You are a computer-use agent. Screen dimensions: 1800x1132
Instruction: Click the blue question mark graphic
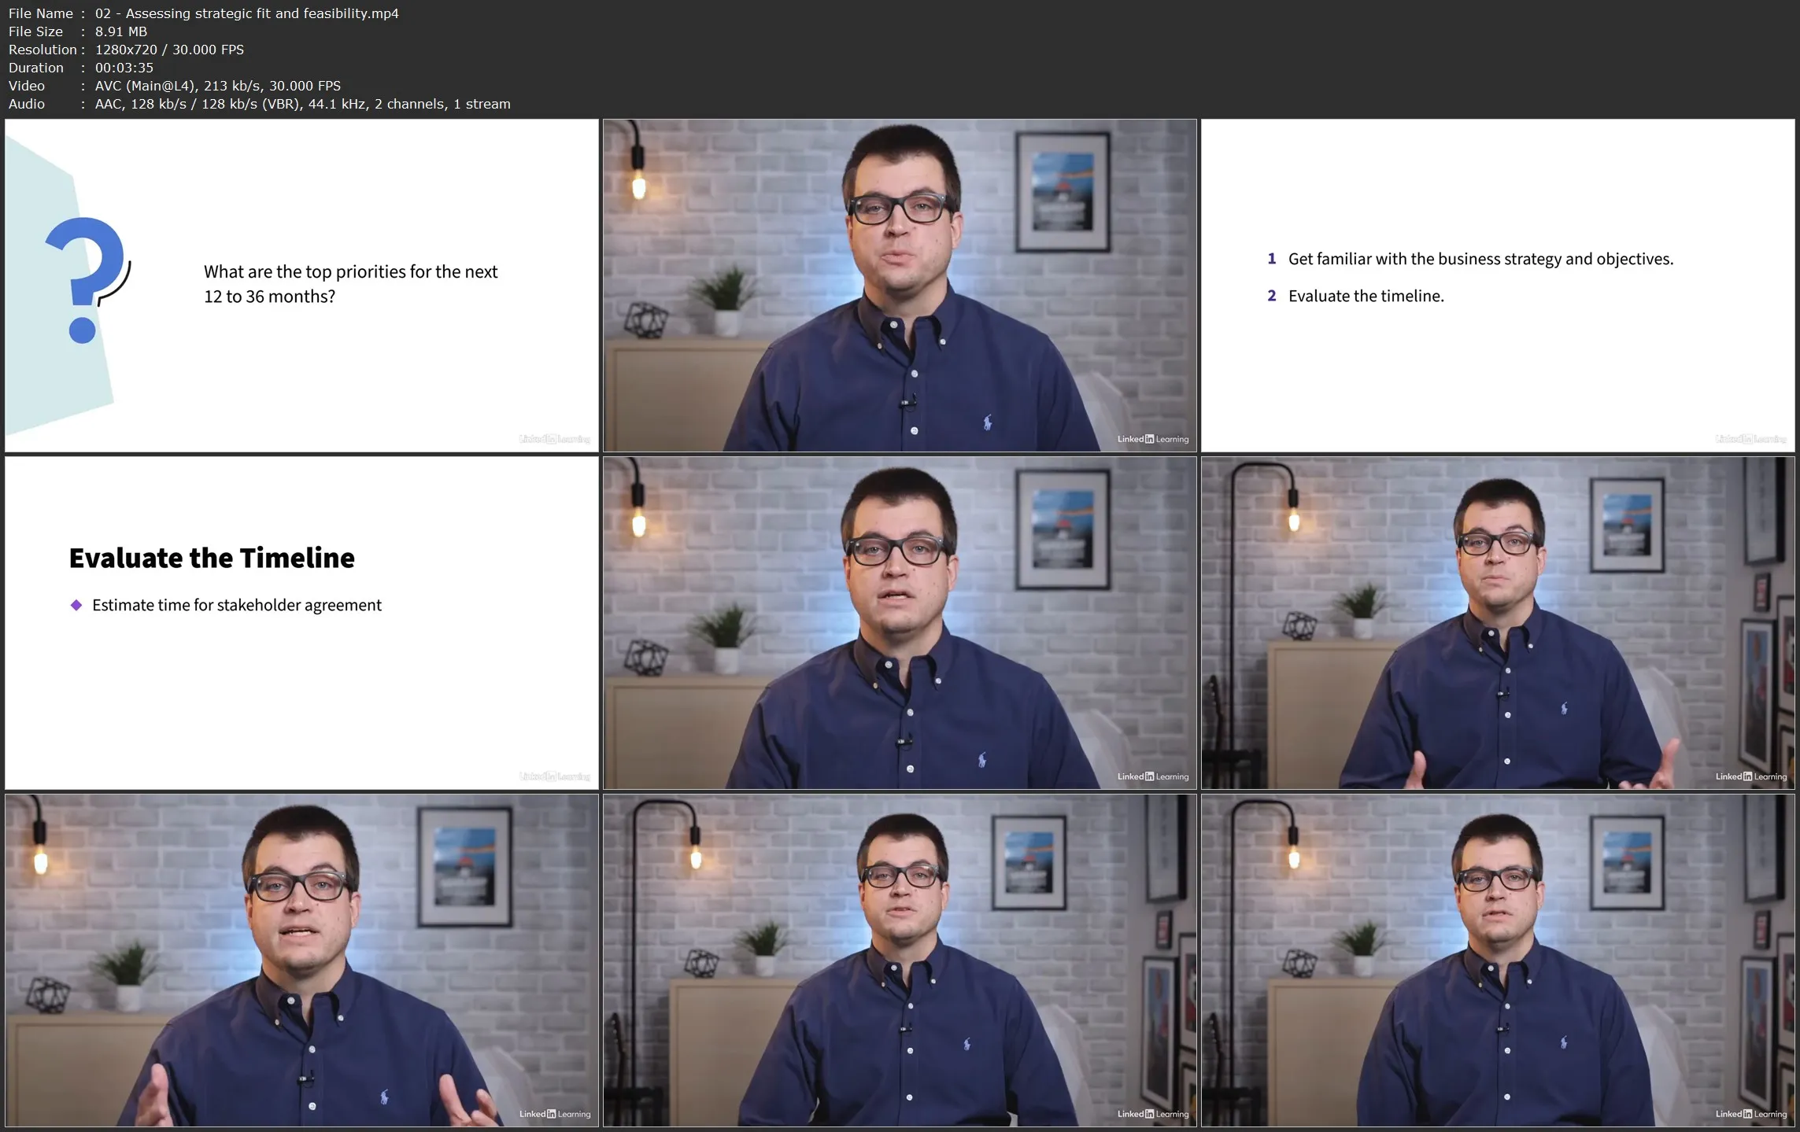85,279
